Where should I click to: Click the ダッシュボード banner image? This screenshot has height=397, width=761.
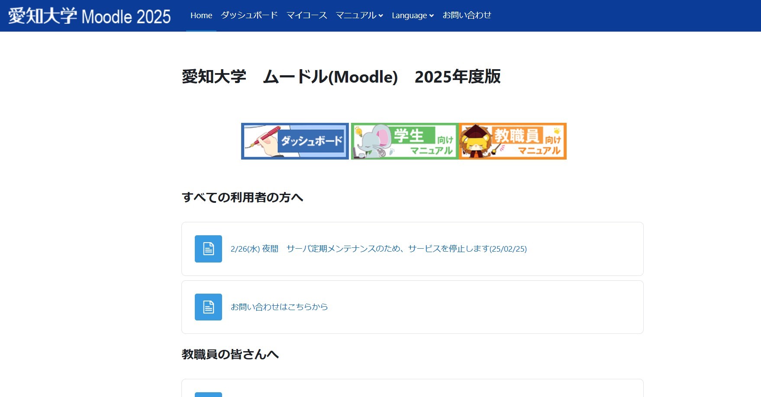[x=295, y=141]
